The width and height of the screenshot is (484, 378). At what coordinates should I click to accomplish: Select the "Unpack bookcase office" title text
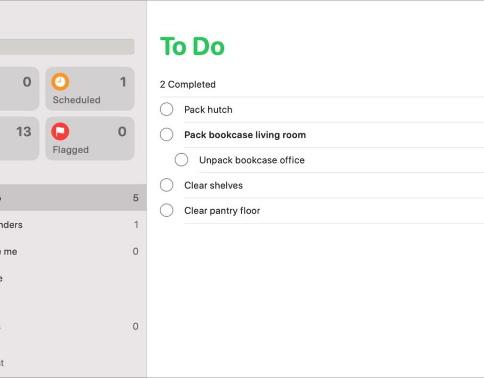(x=252, y=160)
